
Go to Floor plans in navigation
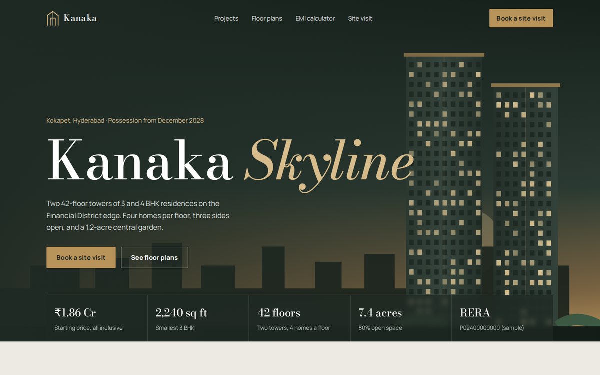(x=267, y=18)
